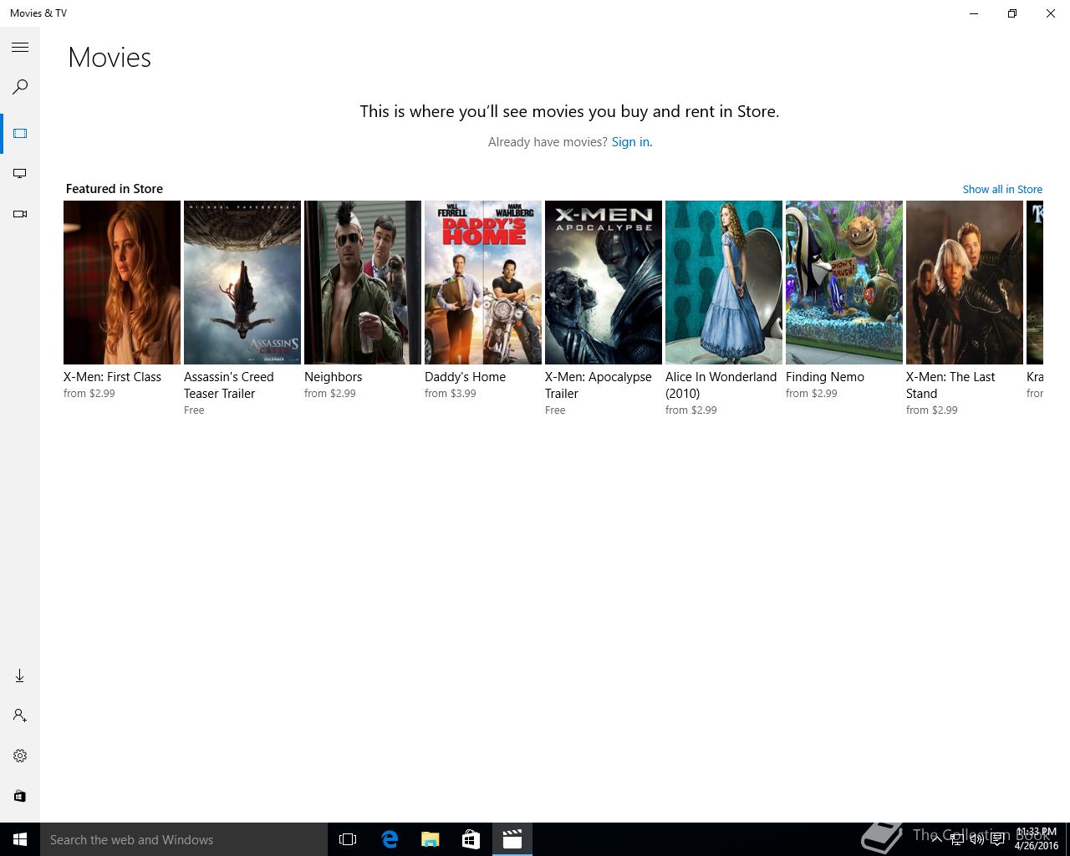Click the X-Men: The Last Stand title

tap(950, 385)
